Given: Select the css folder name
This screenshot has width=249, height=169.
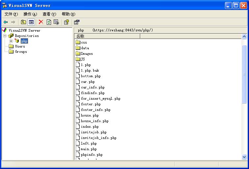Looking at the screenshot, I should tap(84, 43).
